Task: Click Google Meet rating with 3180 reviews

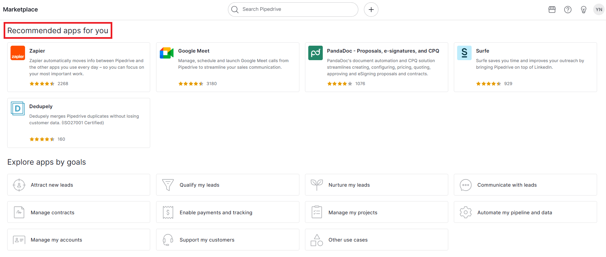Action: pos(198,84)
